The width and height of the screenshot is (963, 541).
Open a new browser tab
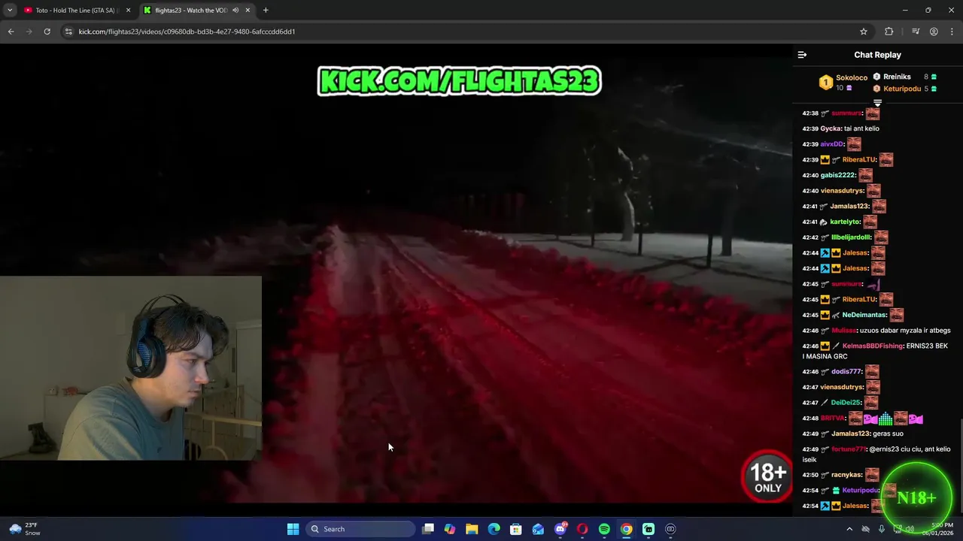click(266, 11)
